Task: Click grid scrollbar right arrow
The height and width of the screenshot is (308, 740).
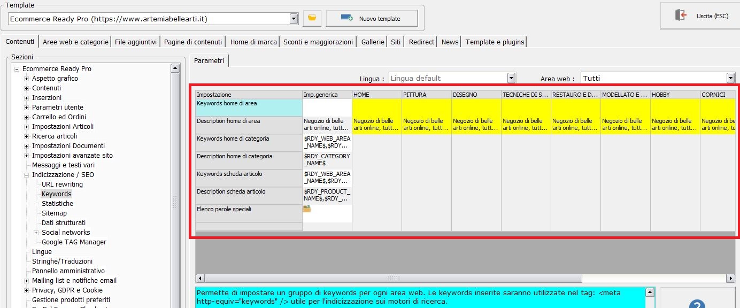Action: 731,279
